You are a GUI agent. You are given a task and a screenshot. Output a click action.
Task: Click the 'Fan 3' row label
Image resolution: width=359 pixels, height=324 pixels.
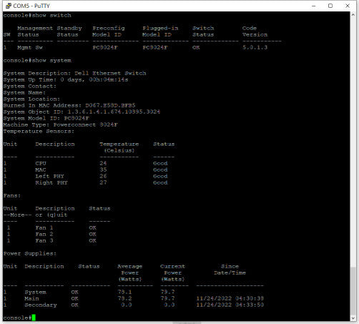44,240
